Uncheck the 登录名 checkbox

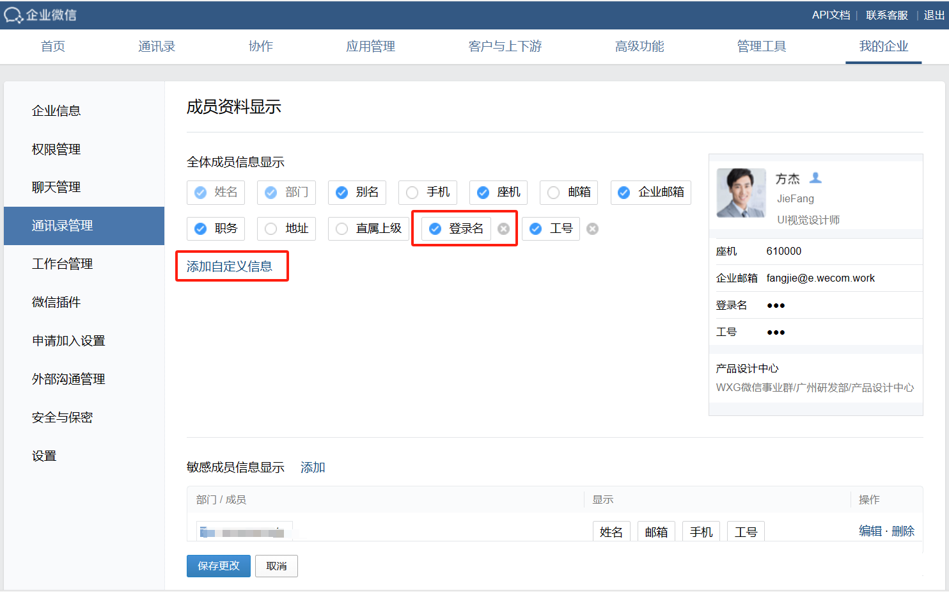pyautogui.click(x=435, y=229)
